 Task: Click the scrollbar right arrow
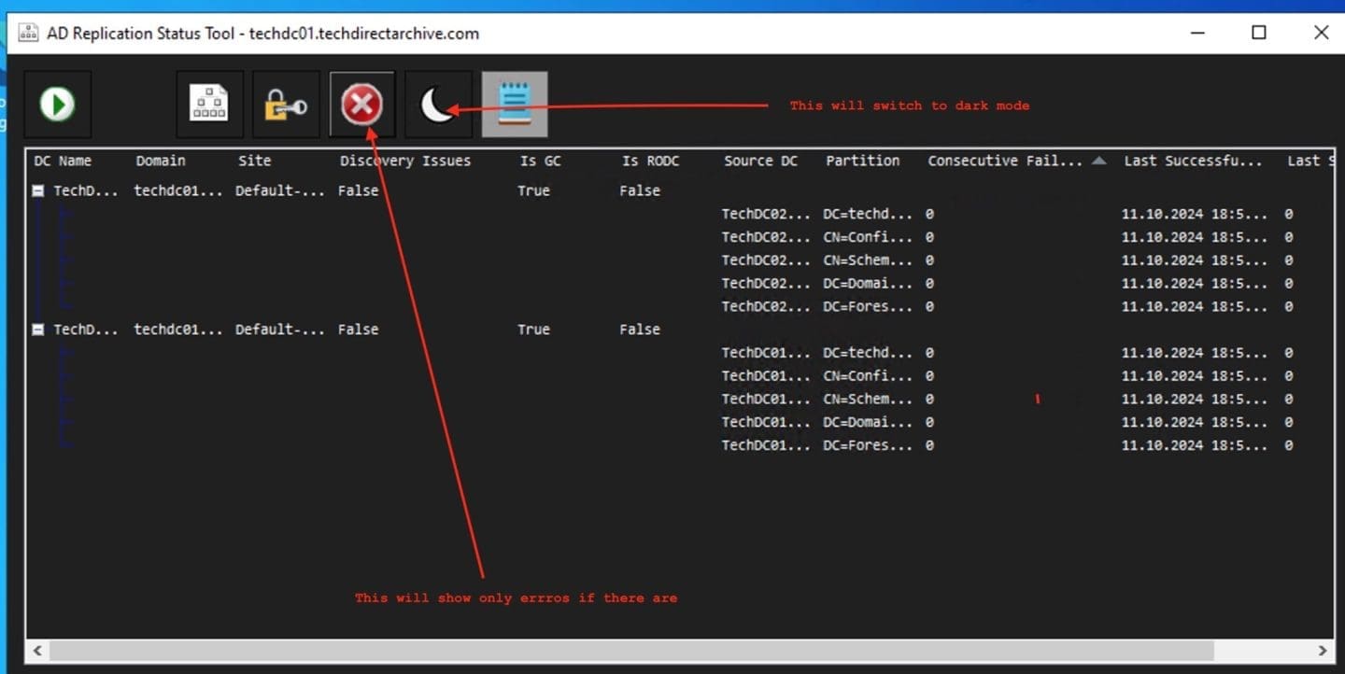1323,651
